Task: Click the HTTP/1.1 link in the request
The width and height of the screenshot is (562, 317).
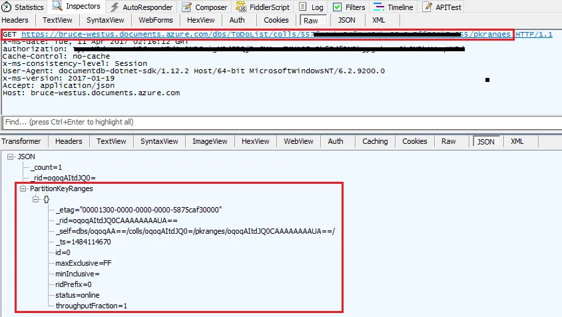Action: click(x=533, y=34)
